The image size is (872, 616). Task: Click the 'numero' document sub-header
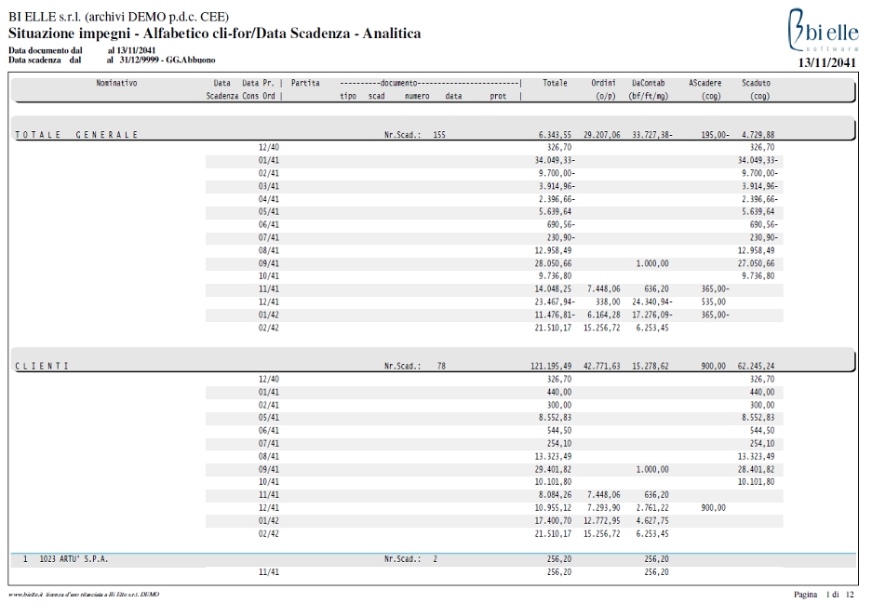pyautogui.click(x=417, y=96)
